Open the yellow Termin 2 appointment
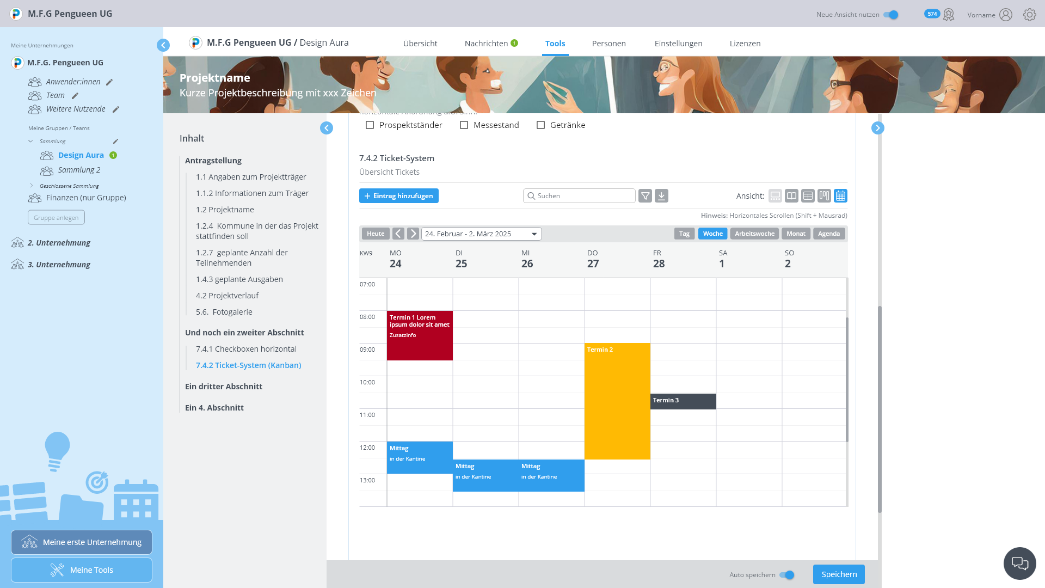The width and height of the screenshot is (1045, 588). point(617,401)
